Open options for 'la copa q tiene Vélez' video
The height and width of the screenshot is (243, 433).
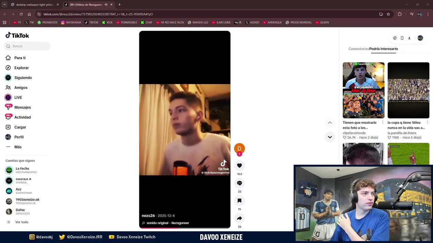[428, 122]
